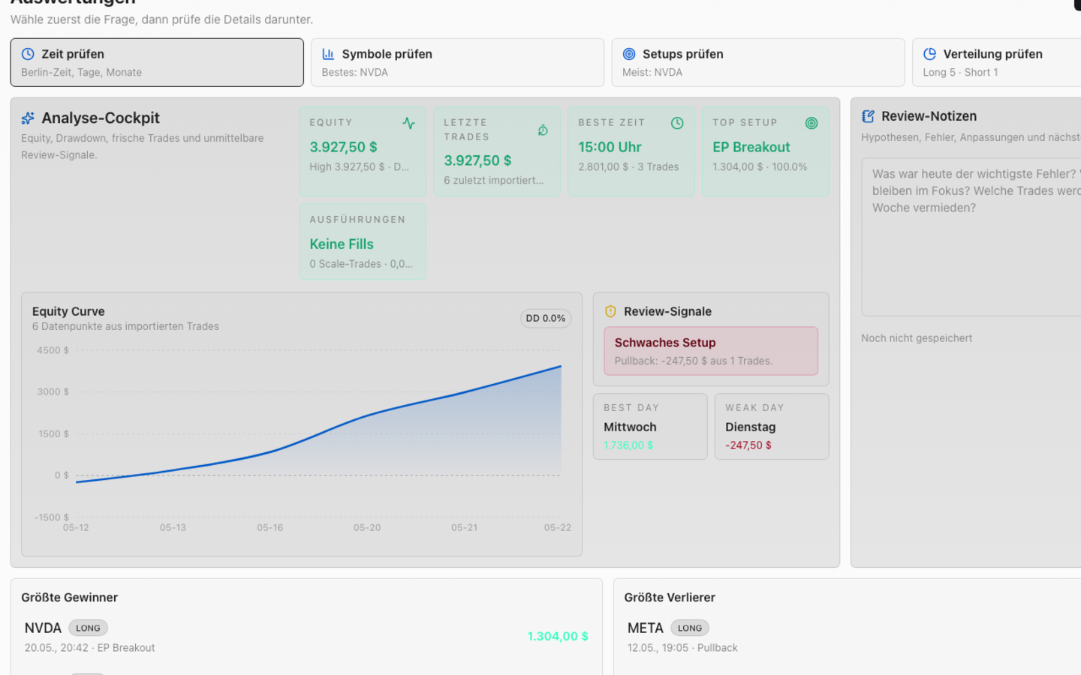Select the Verteilung prüfen tab
Screen dimensions: 1081x675
[x=997, y=62]
